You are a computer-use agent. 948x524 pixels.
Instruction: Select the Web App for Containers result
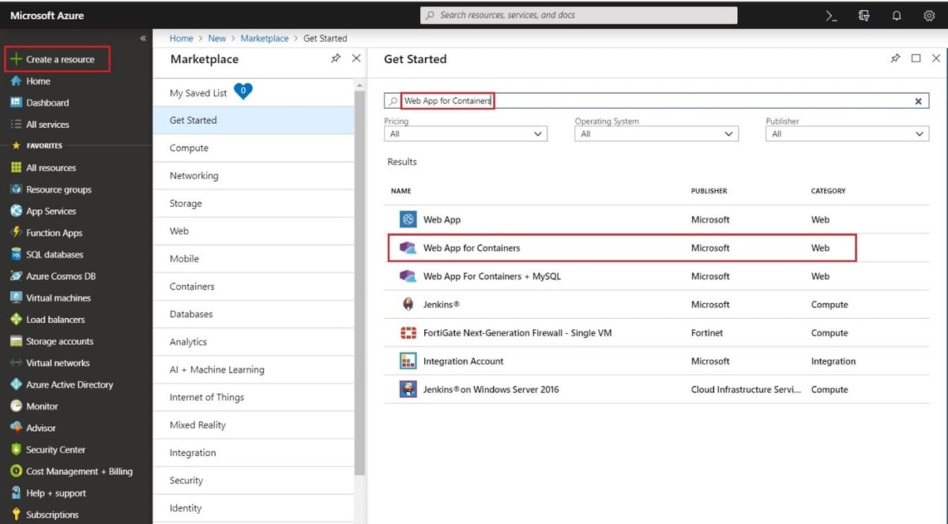[x=472, y=247]
